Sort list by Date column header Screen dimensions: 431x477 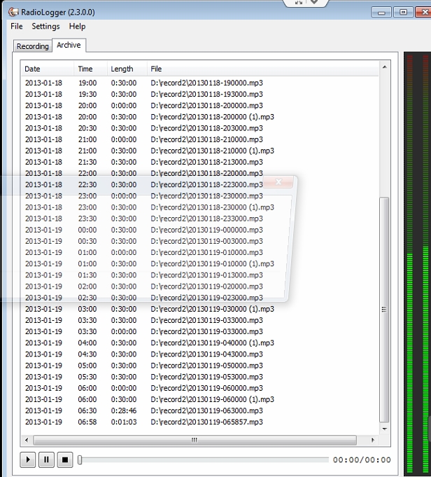point(48,69)
